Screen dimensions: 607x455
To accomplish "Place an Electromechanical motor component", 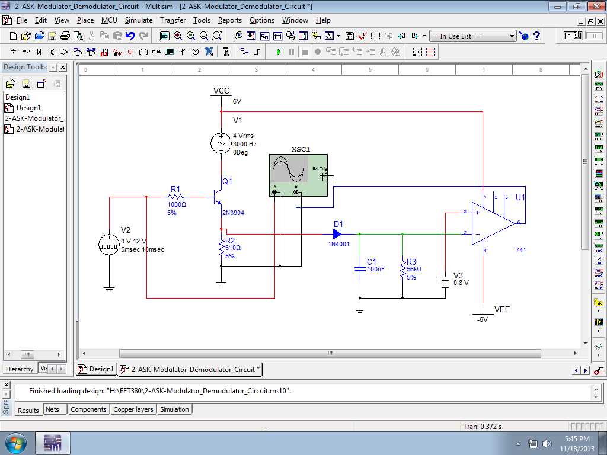I will coord(196,52).
